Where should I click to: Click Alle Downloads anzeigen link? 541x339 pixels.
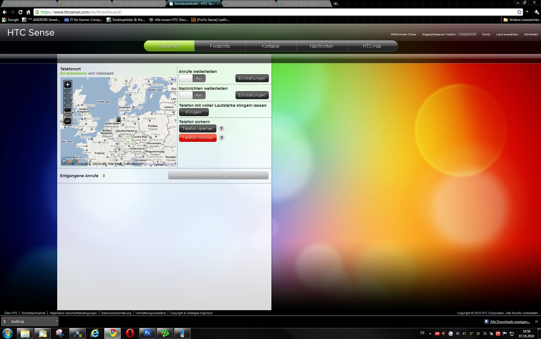point(510,321)
